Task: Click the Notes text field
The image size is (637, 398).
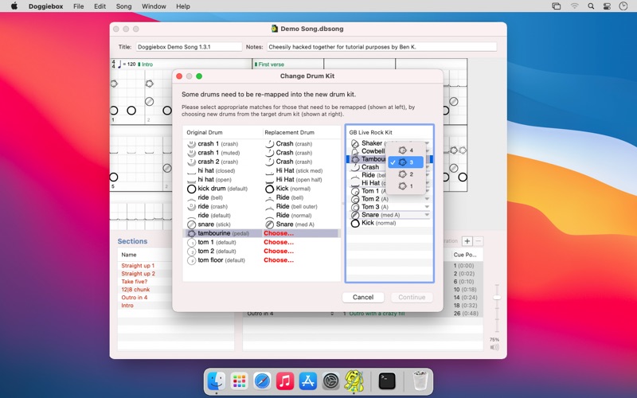Action: pyautogui.click(x=381, y=47)
